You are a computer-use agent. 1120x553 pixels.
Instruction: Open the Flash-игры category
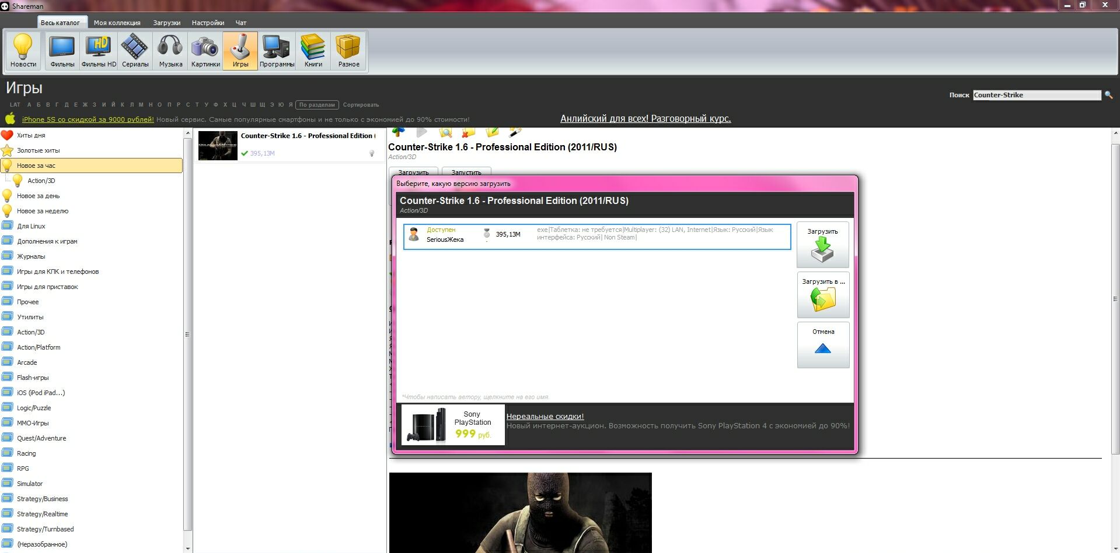pyautogui.click(x=33, y=378)
